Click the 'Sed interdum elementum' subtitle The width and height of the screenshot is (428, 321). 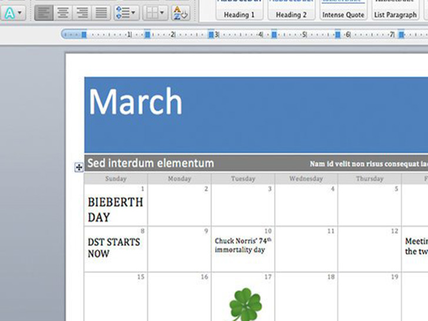(151, 163)
